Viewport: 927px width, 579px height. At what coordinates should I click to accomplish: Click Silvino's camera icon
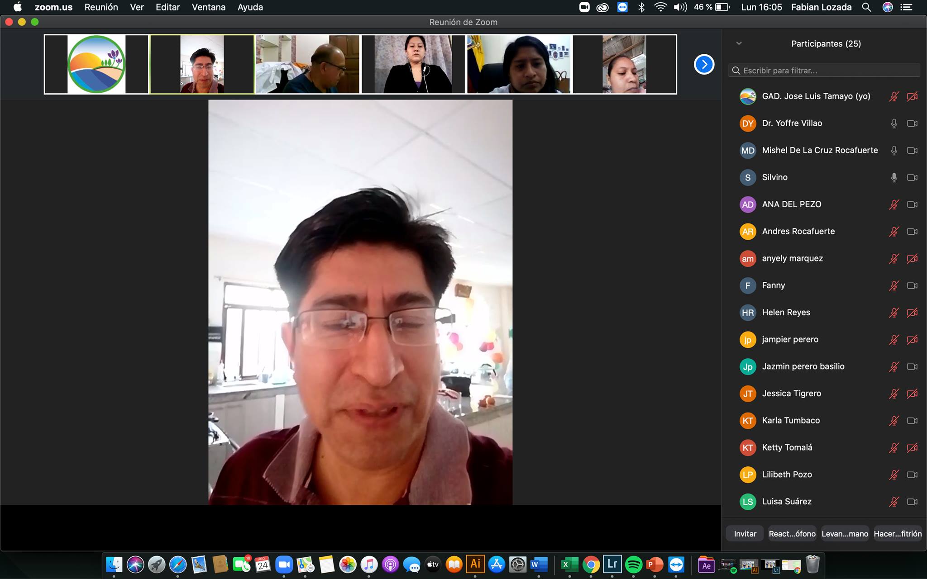(912, 177)
